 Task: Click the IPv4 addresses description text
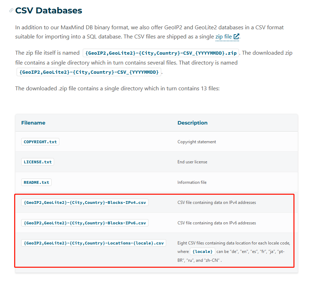pos(216,203)
